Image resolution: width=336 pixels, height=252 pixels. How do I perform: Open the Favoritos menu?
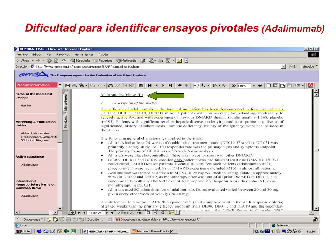(x=63, y=55)
